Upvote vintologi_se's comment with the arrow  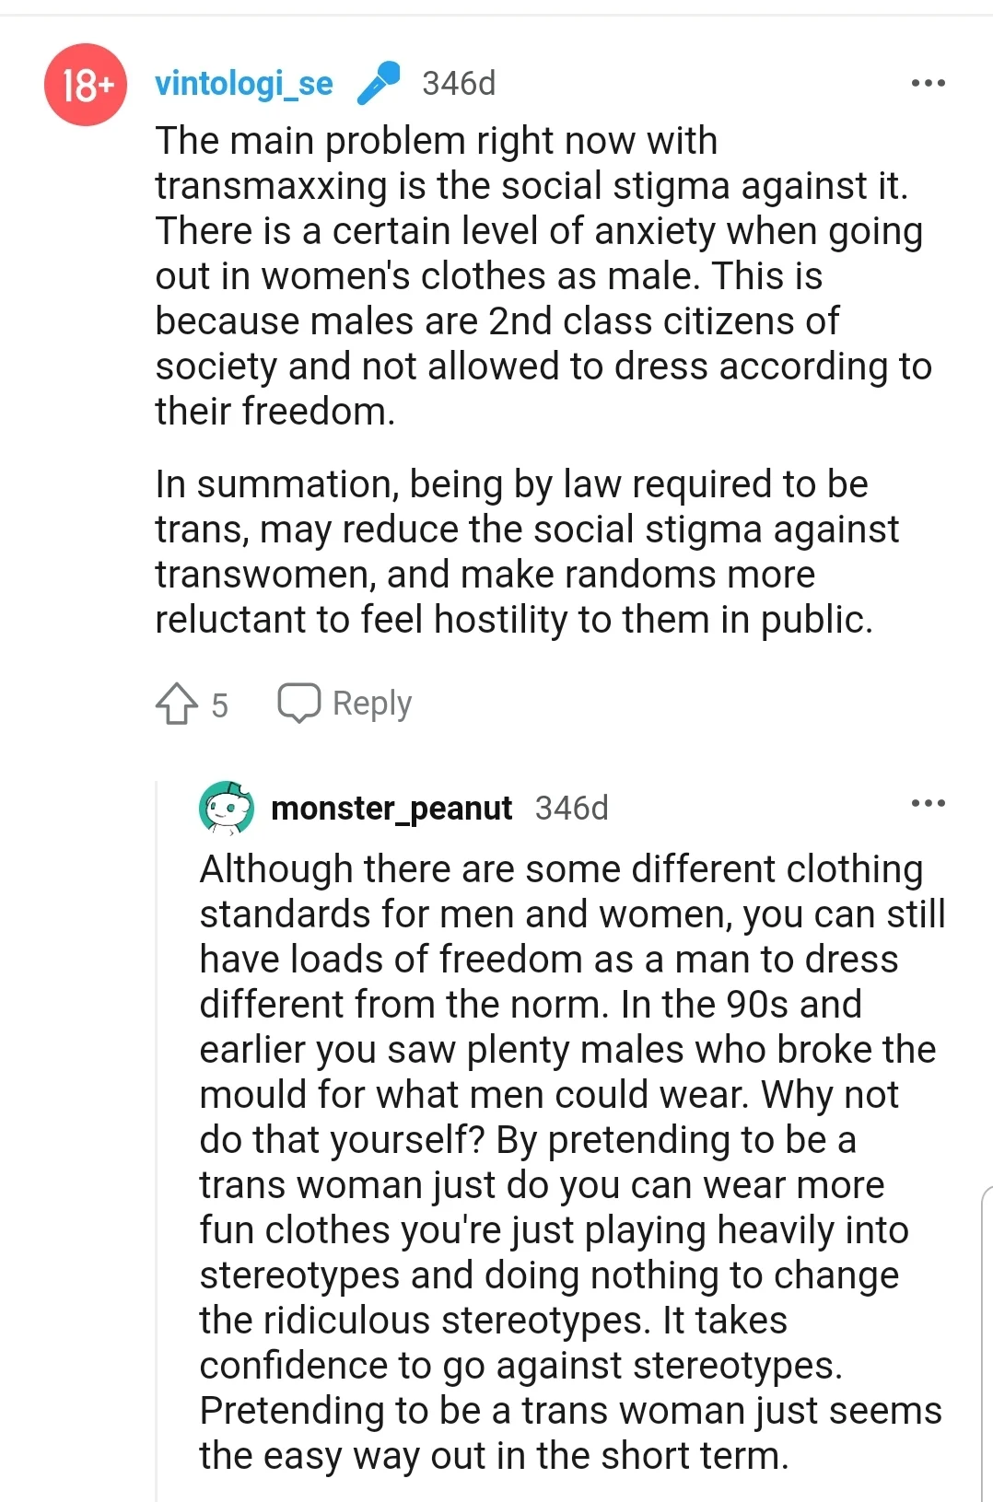tap(177, 704)
